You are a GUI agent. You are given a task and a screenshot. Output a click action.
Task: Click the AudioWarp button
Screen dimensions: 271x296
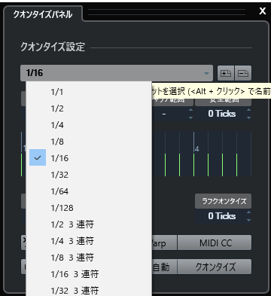click(x=164, y=243)
